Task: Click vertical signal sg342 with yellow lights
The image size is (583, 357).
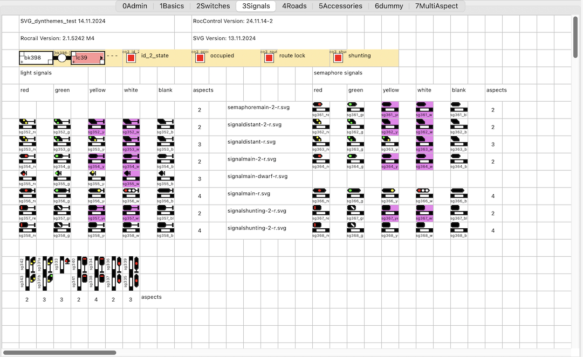Action: [x=28, y=265]
